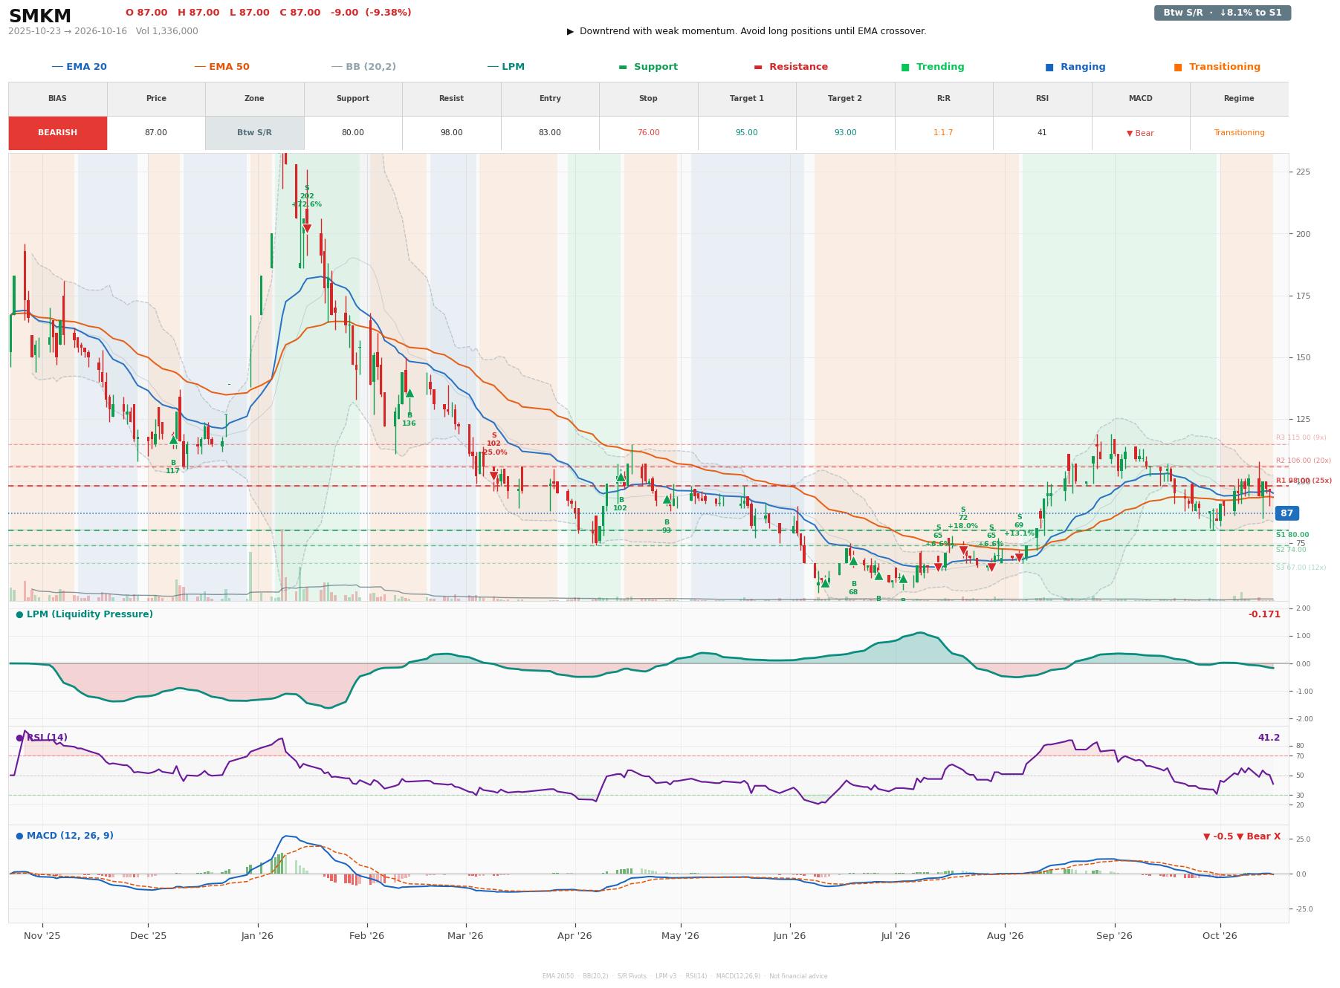
Task: Click the SMKM ticker symbol title
Action: tap(40, 16)
